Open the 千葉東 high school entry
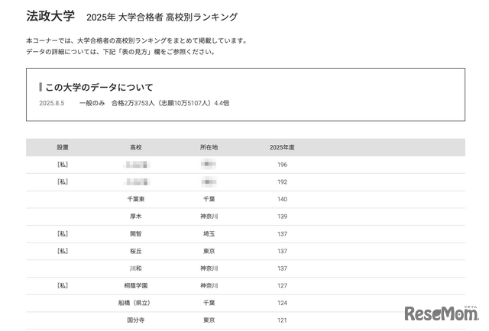The height and width of the screenshot is (331, 489). coord(135,199)
